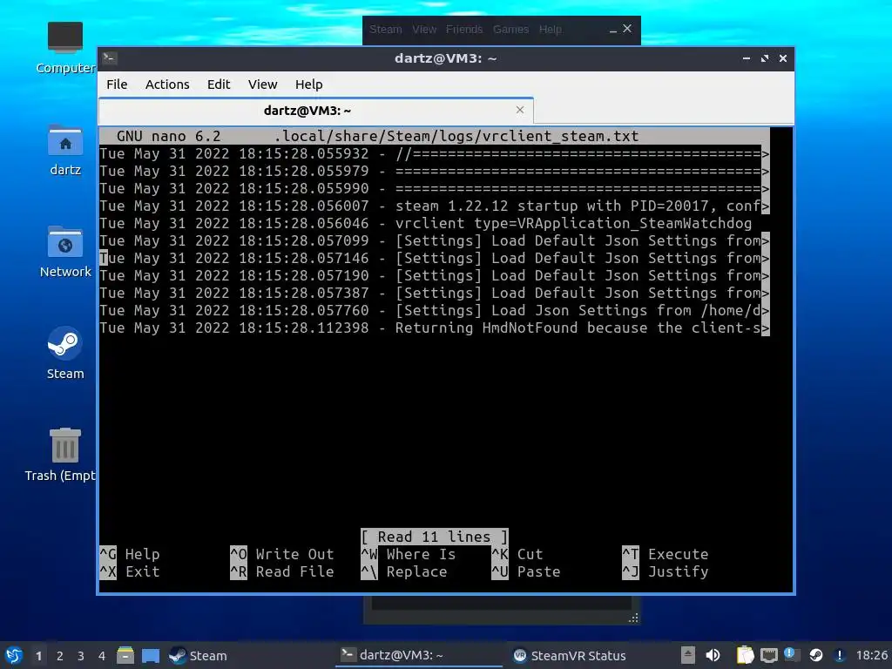Open the network connection tray icon
The height and width of the screenshot is (669, 892).
pyautogui.click(x=768, y=656)
